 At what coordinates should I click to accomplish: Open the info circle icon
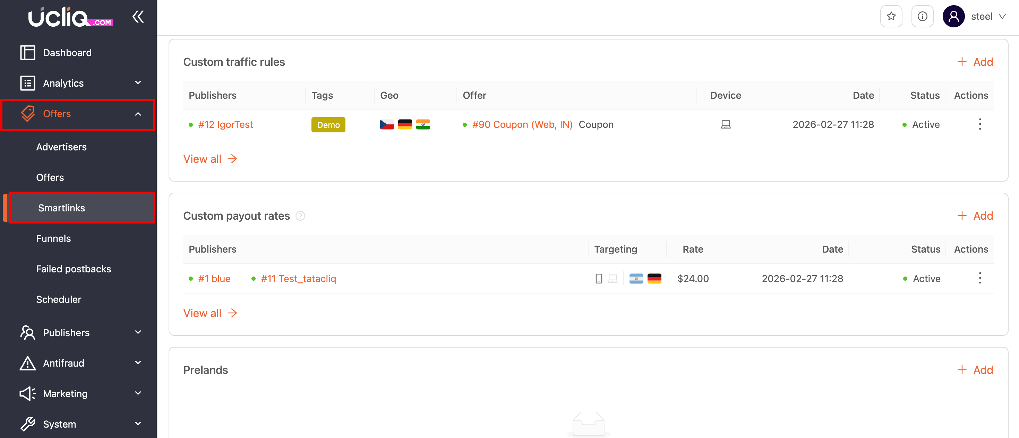coord(922,17)
